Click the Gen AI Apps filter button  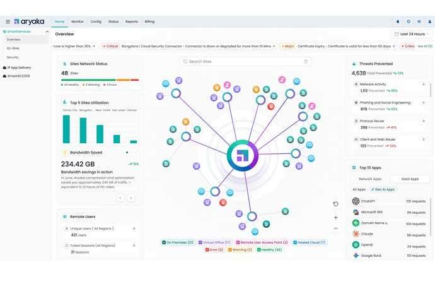[x=383, y=189]
